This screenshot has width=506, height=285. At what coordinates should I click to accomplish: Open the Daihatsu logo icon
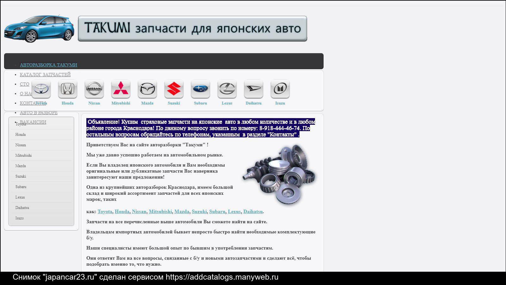click(x=254, y=89)
